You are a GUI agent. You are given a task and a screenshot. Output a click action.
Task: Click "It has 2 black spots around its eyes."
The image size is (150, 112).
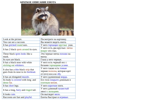[x=21, y=50]
